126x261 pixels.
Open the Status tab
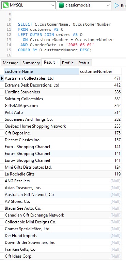click(x=84, y=63)
